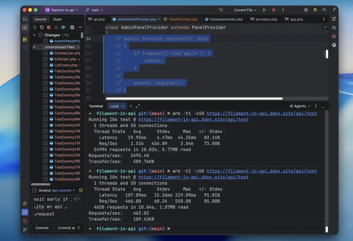Click the Show Diff icon
This screenshot has width=353, height=241.
(49, 27)
